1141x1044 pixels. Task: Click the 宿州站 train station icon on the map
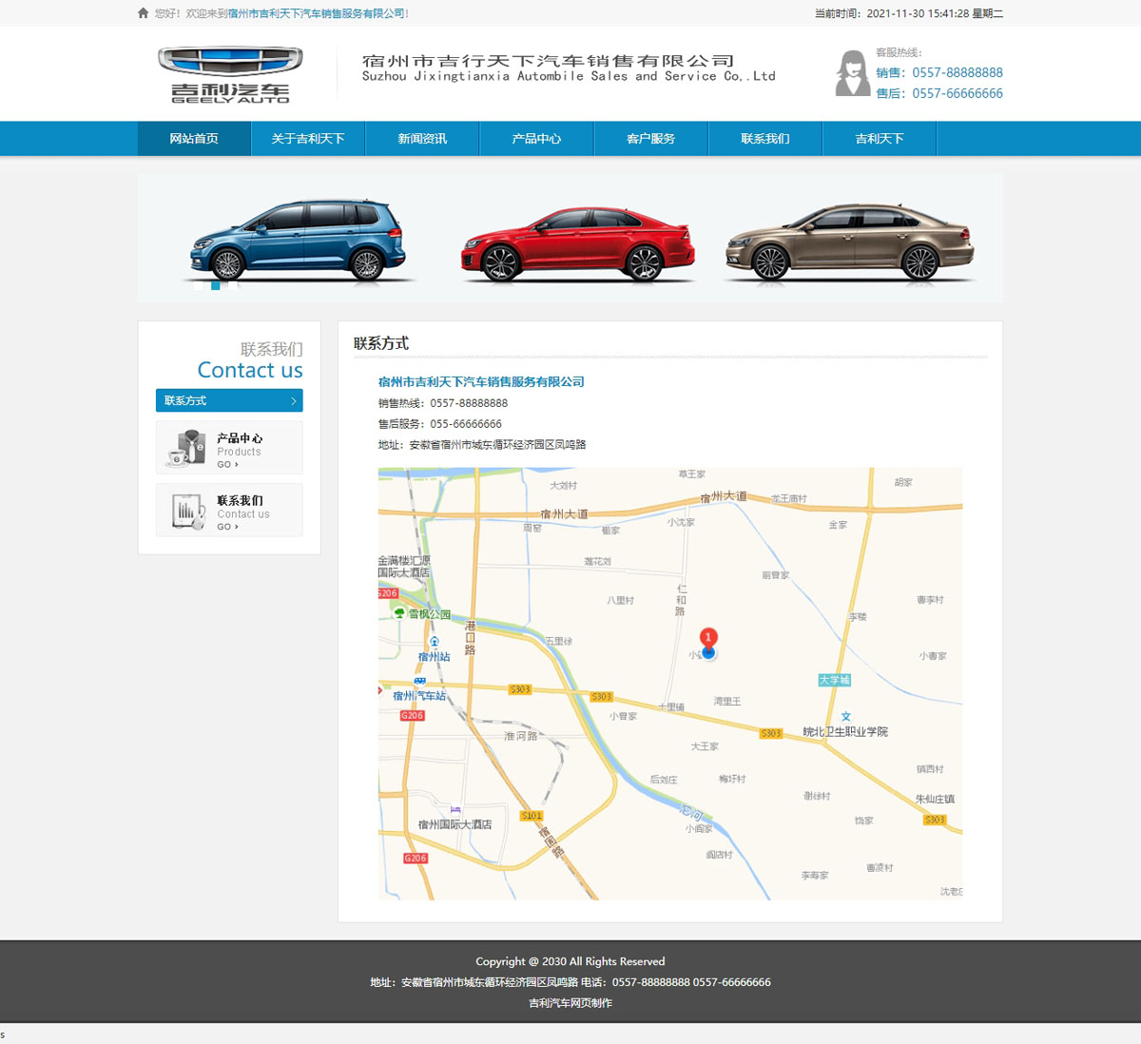coord(434,642)
